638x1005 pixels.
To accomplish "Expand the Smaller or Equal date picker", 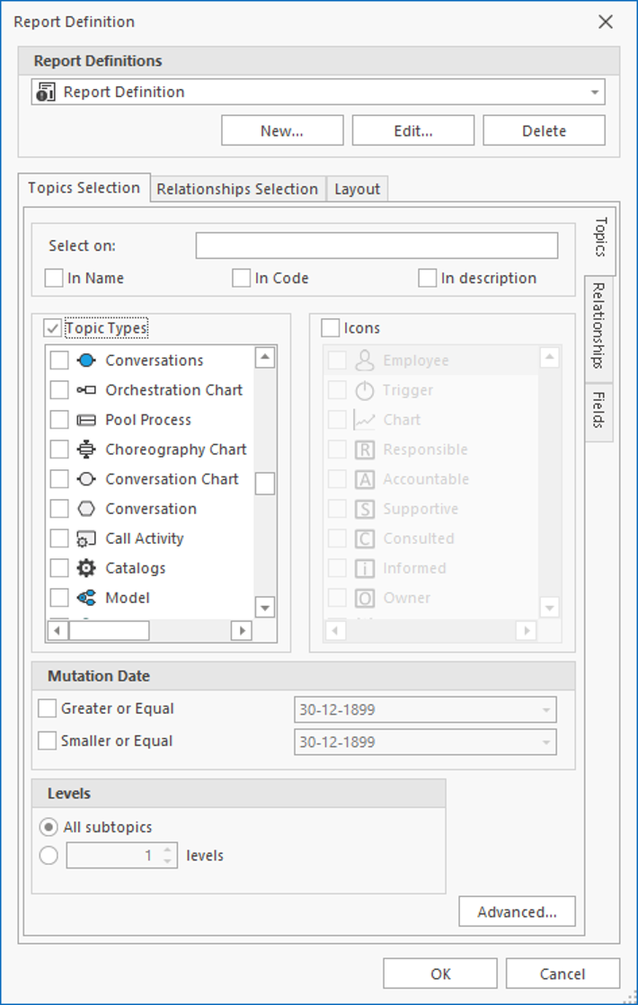I will [545, 743].
